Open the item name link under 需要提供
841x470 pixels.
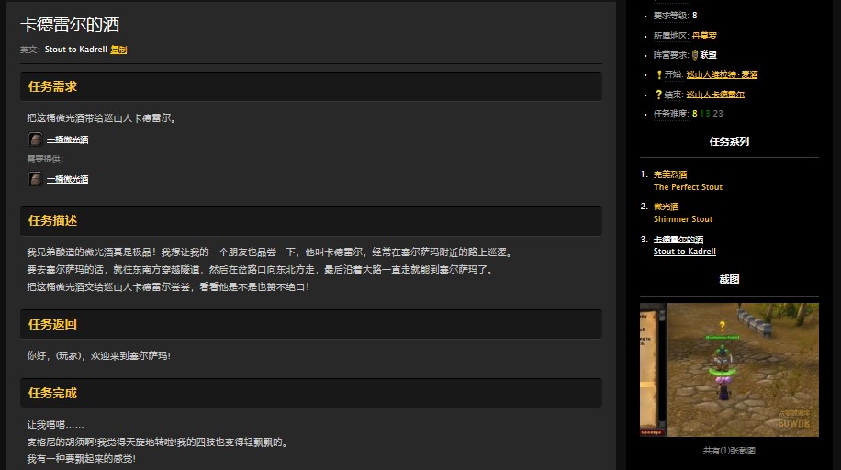67,179
